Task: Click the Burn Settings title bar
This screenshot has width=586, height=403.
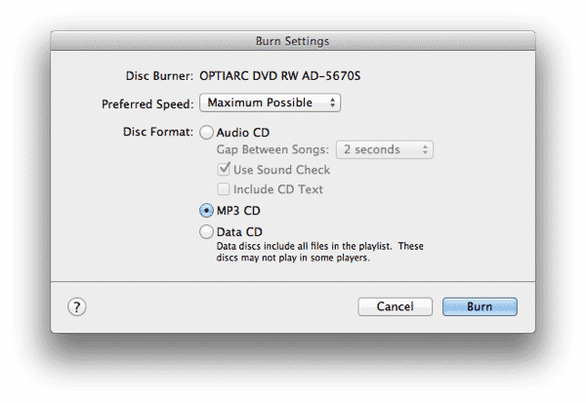Action: point(292,41)
